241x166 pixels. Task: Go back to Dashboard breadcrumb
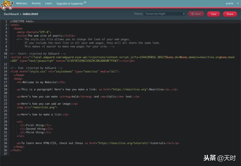[x=11, y=14]
